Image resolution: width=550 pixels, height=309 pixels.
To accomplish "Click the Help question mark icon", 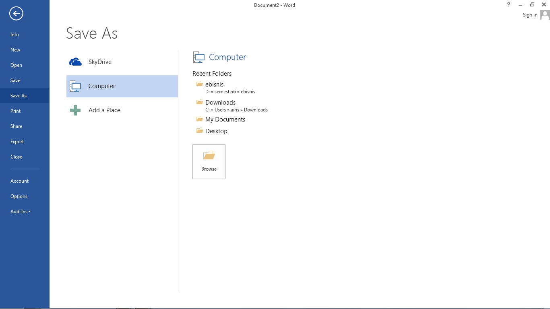I will 508,4.
